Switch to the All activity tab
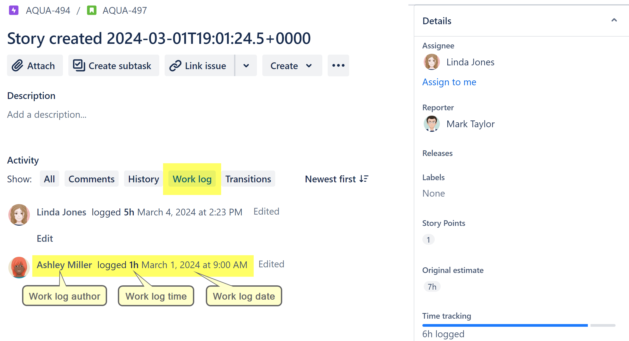Image resolution: width=629 pixels, height=341 pixels. tap(49, 179)
